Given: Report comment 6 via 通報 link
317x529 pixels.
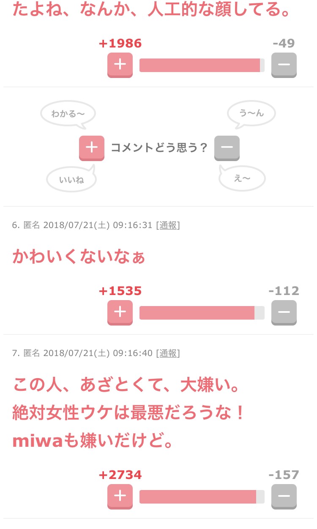Looking at the screenshot, I should (x=168, y=225).
